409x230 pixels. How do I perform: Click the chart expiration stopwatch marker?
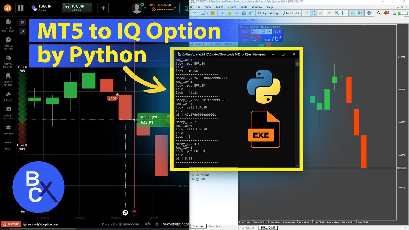125,212
